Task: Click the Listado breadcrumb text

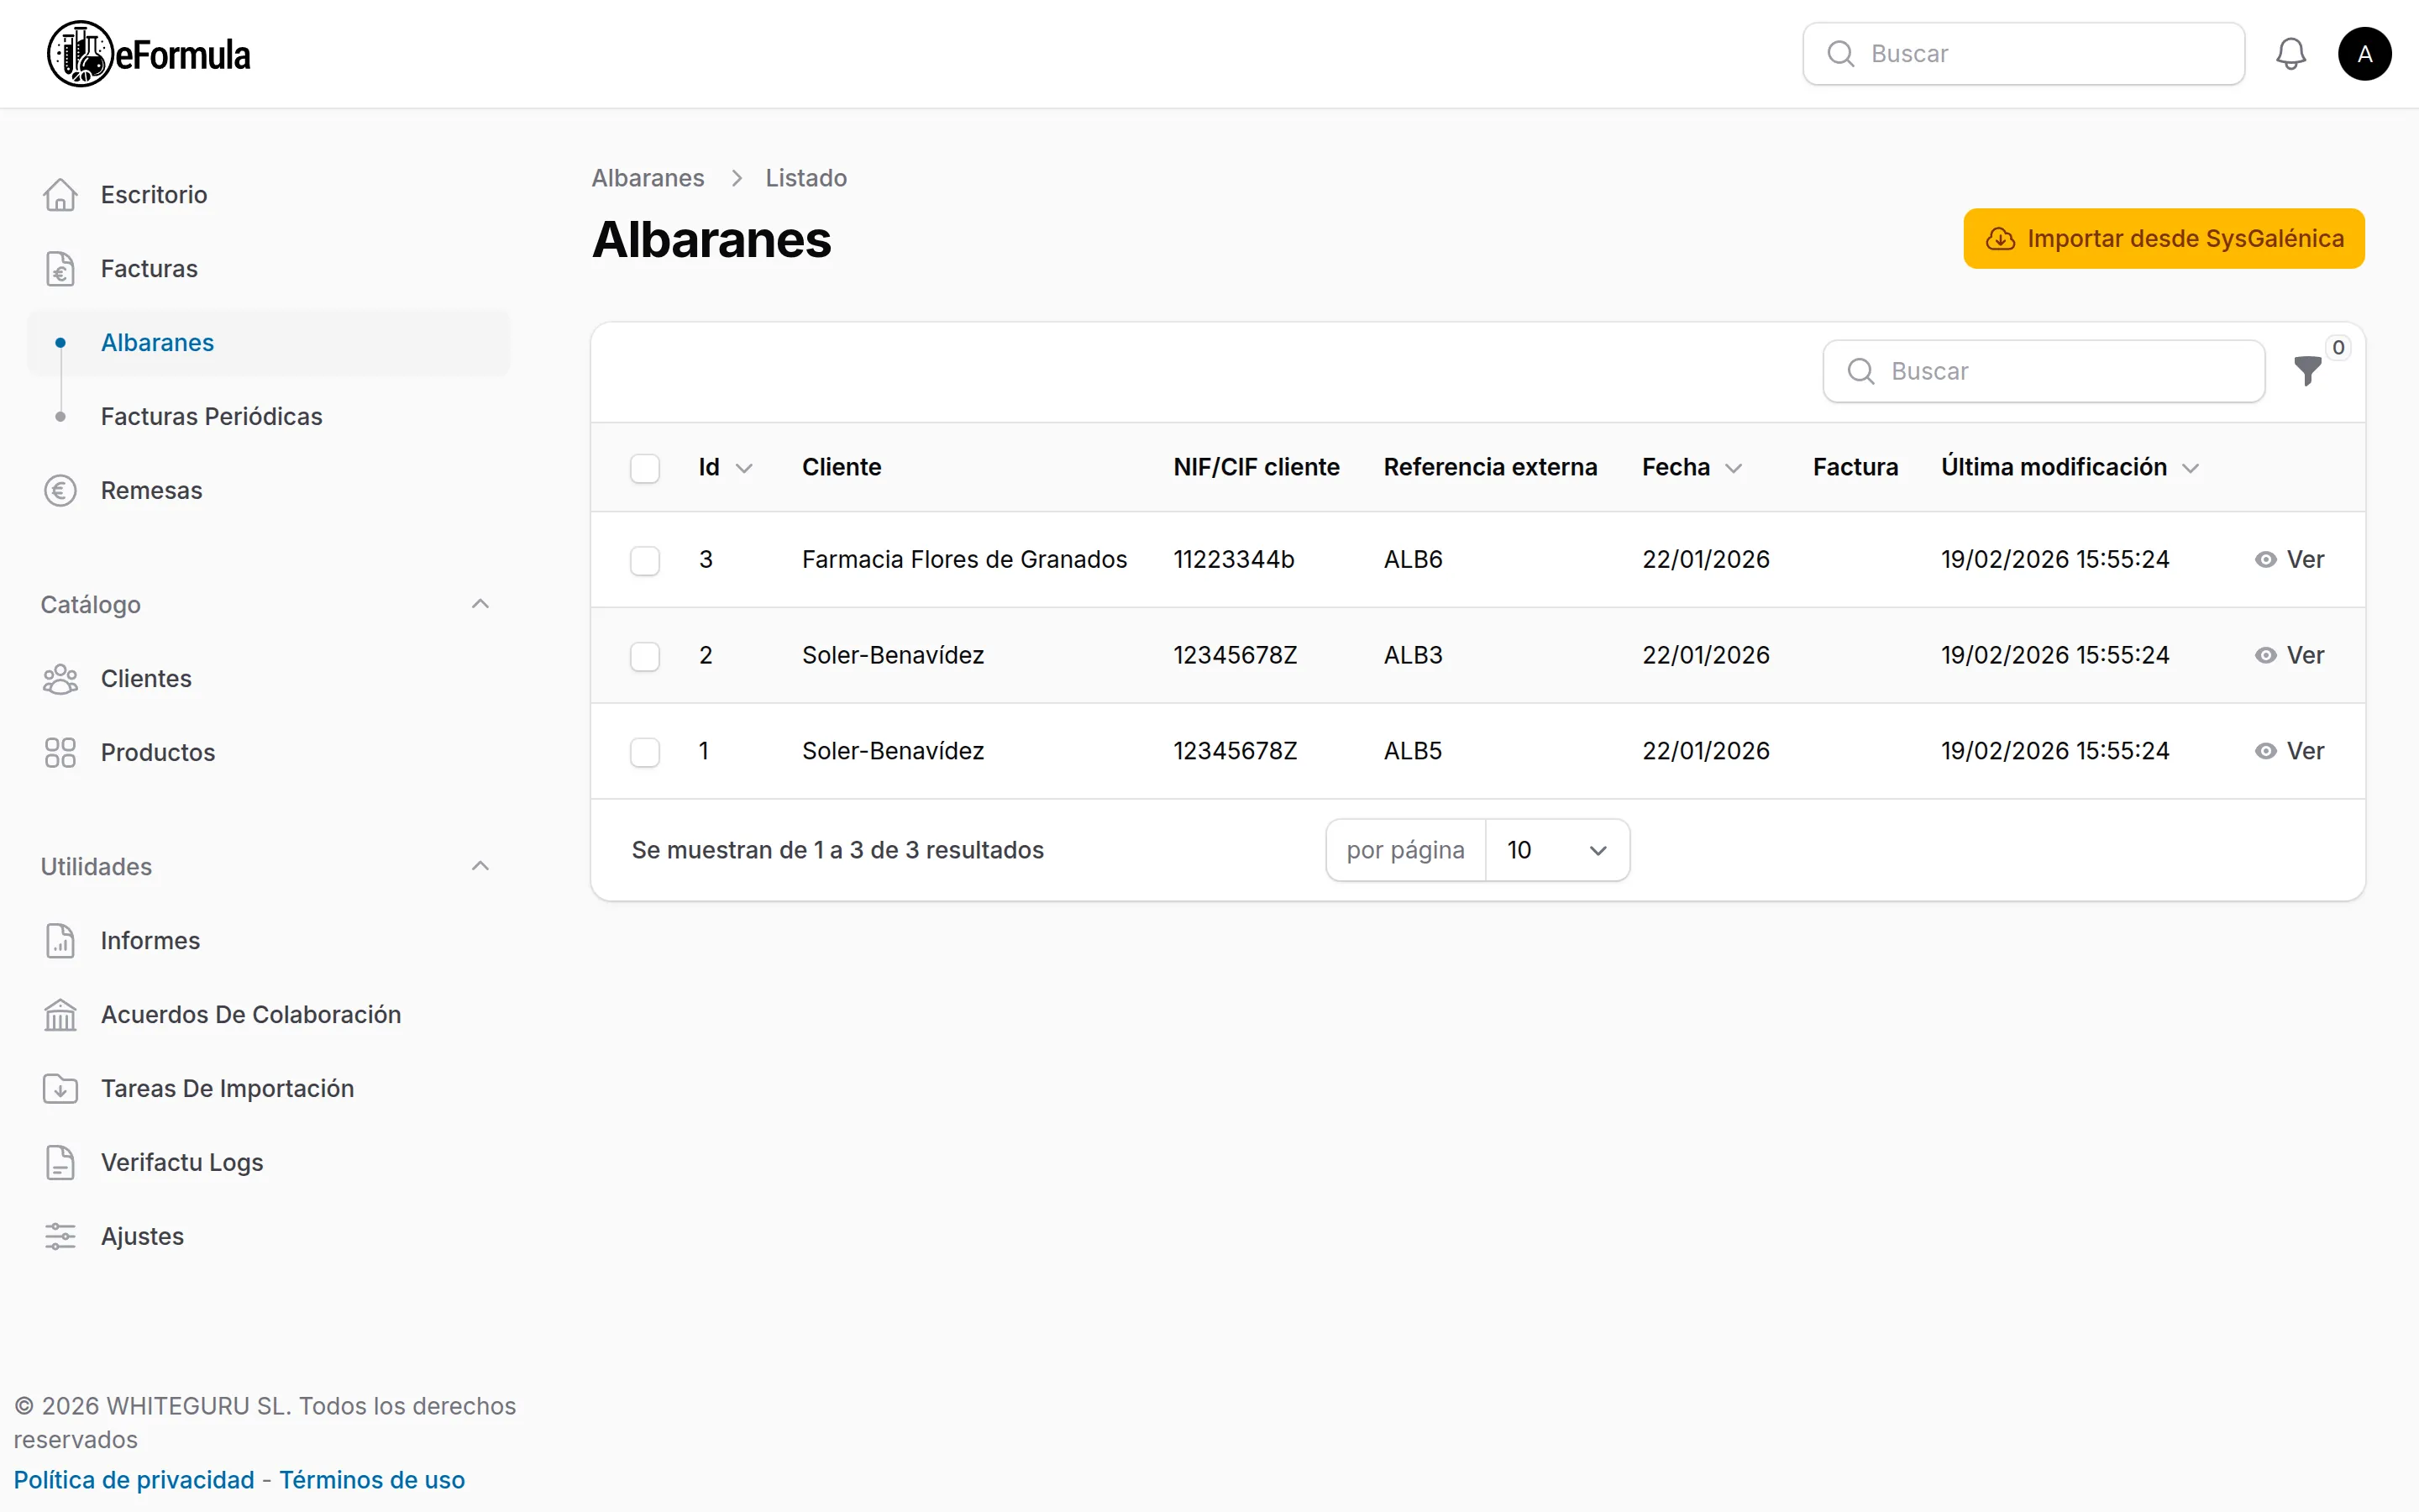Action: [805, 178]
